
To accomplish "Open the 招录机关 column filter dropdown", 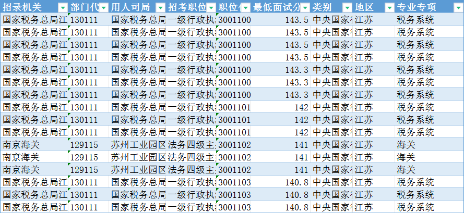I will pos(63,7).
